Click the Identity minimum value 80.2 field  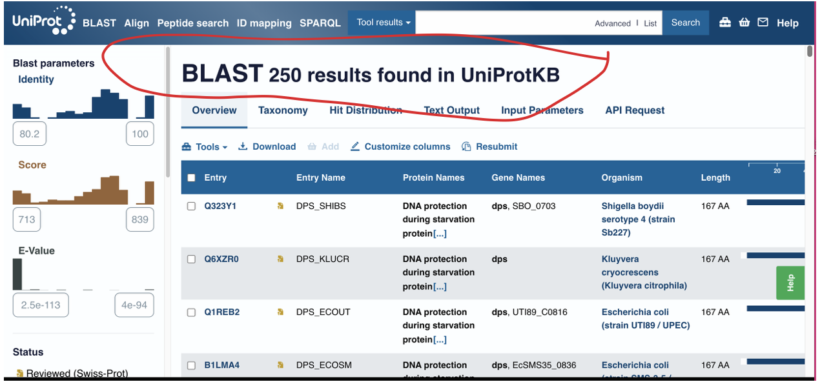pos(29,134)
